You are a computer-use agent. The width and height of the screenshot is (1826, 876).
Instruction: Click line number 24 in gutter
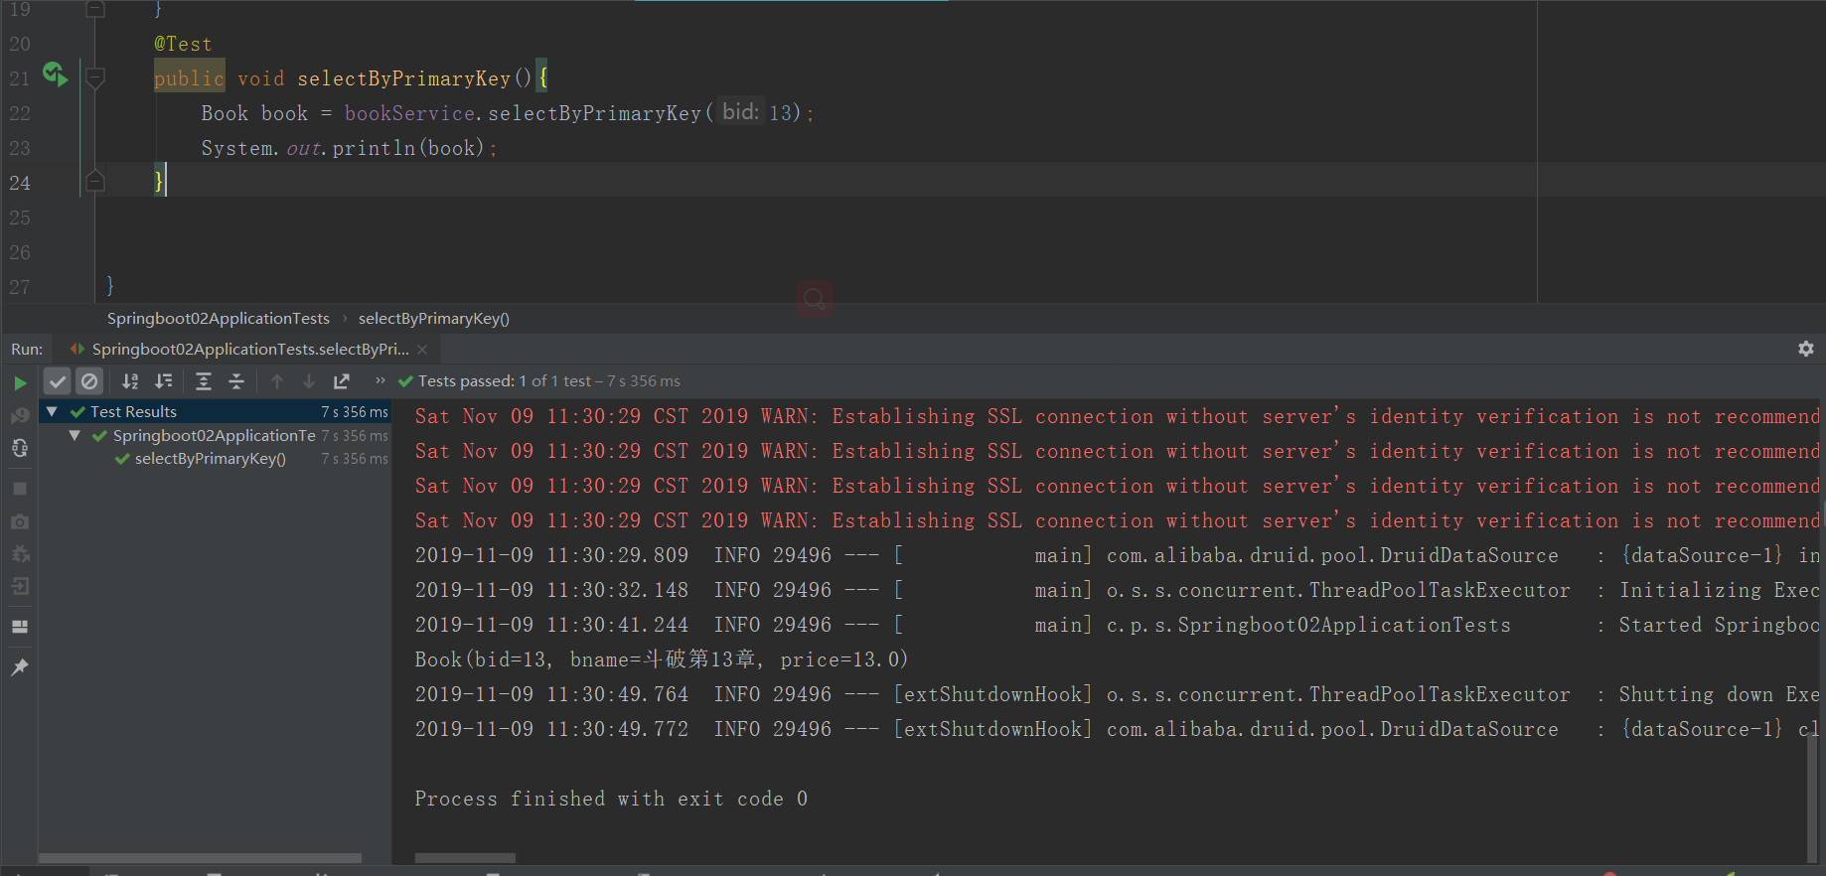click(20, 183)
